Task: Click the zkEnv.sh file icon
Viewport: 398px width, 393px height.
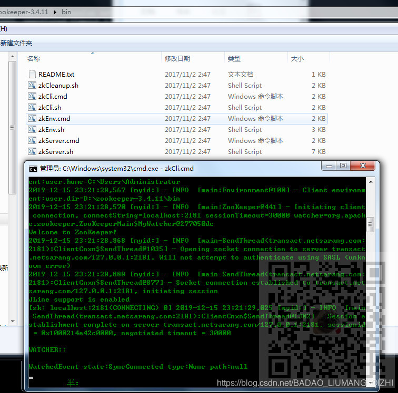Action: 32,129
